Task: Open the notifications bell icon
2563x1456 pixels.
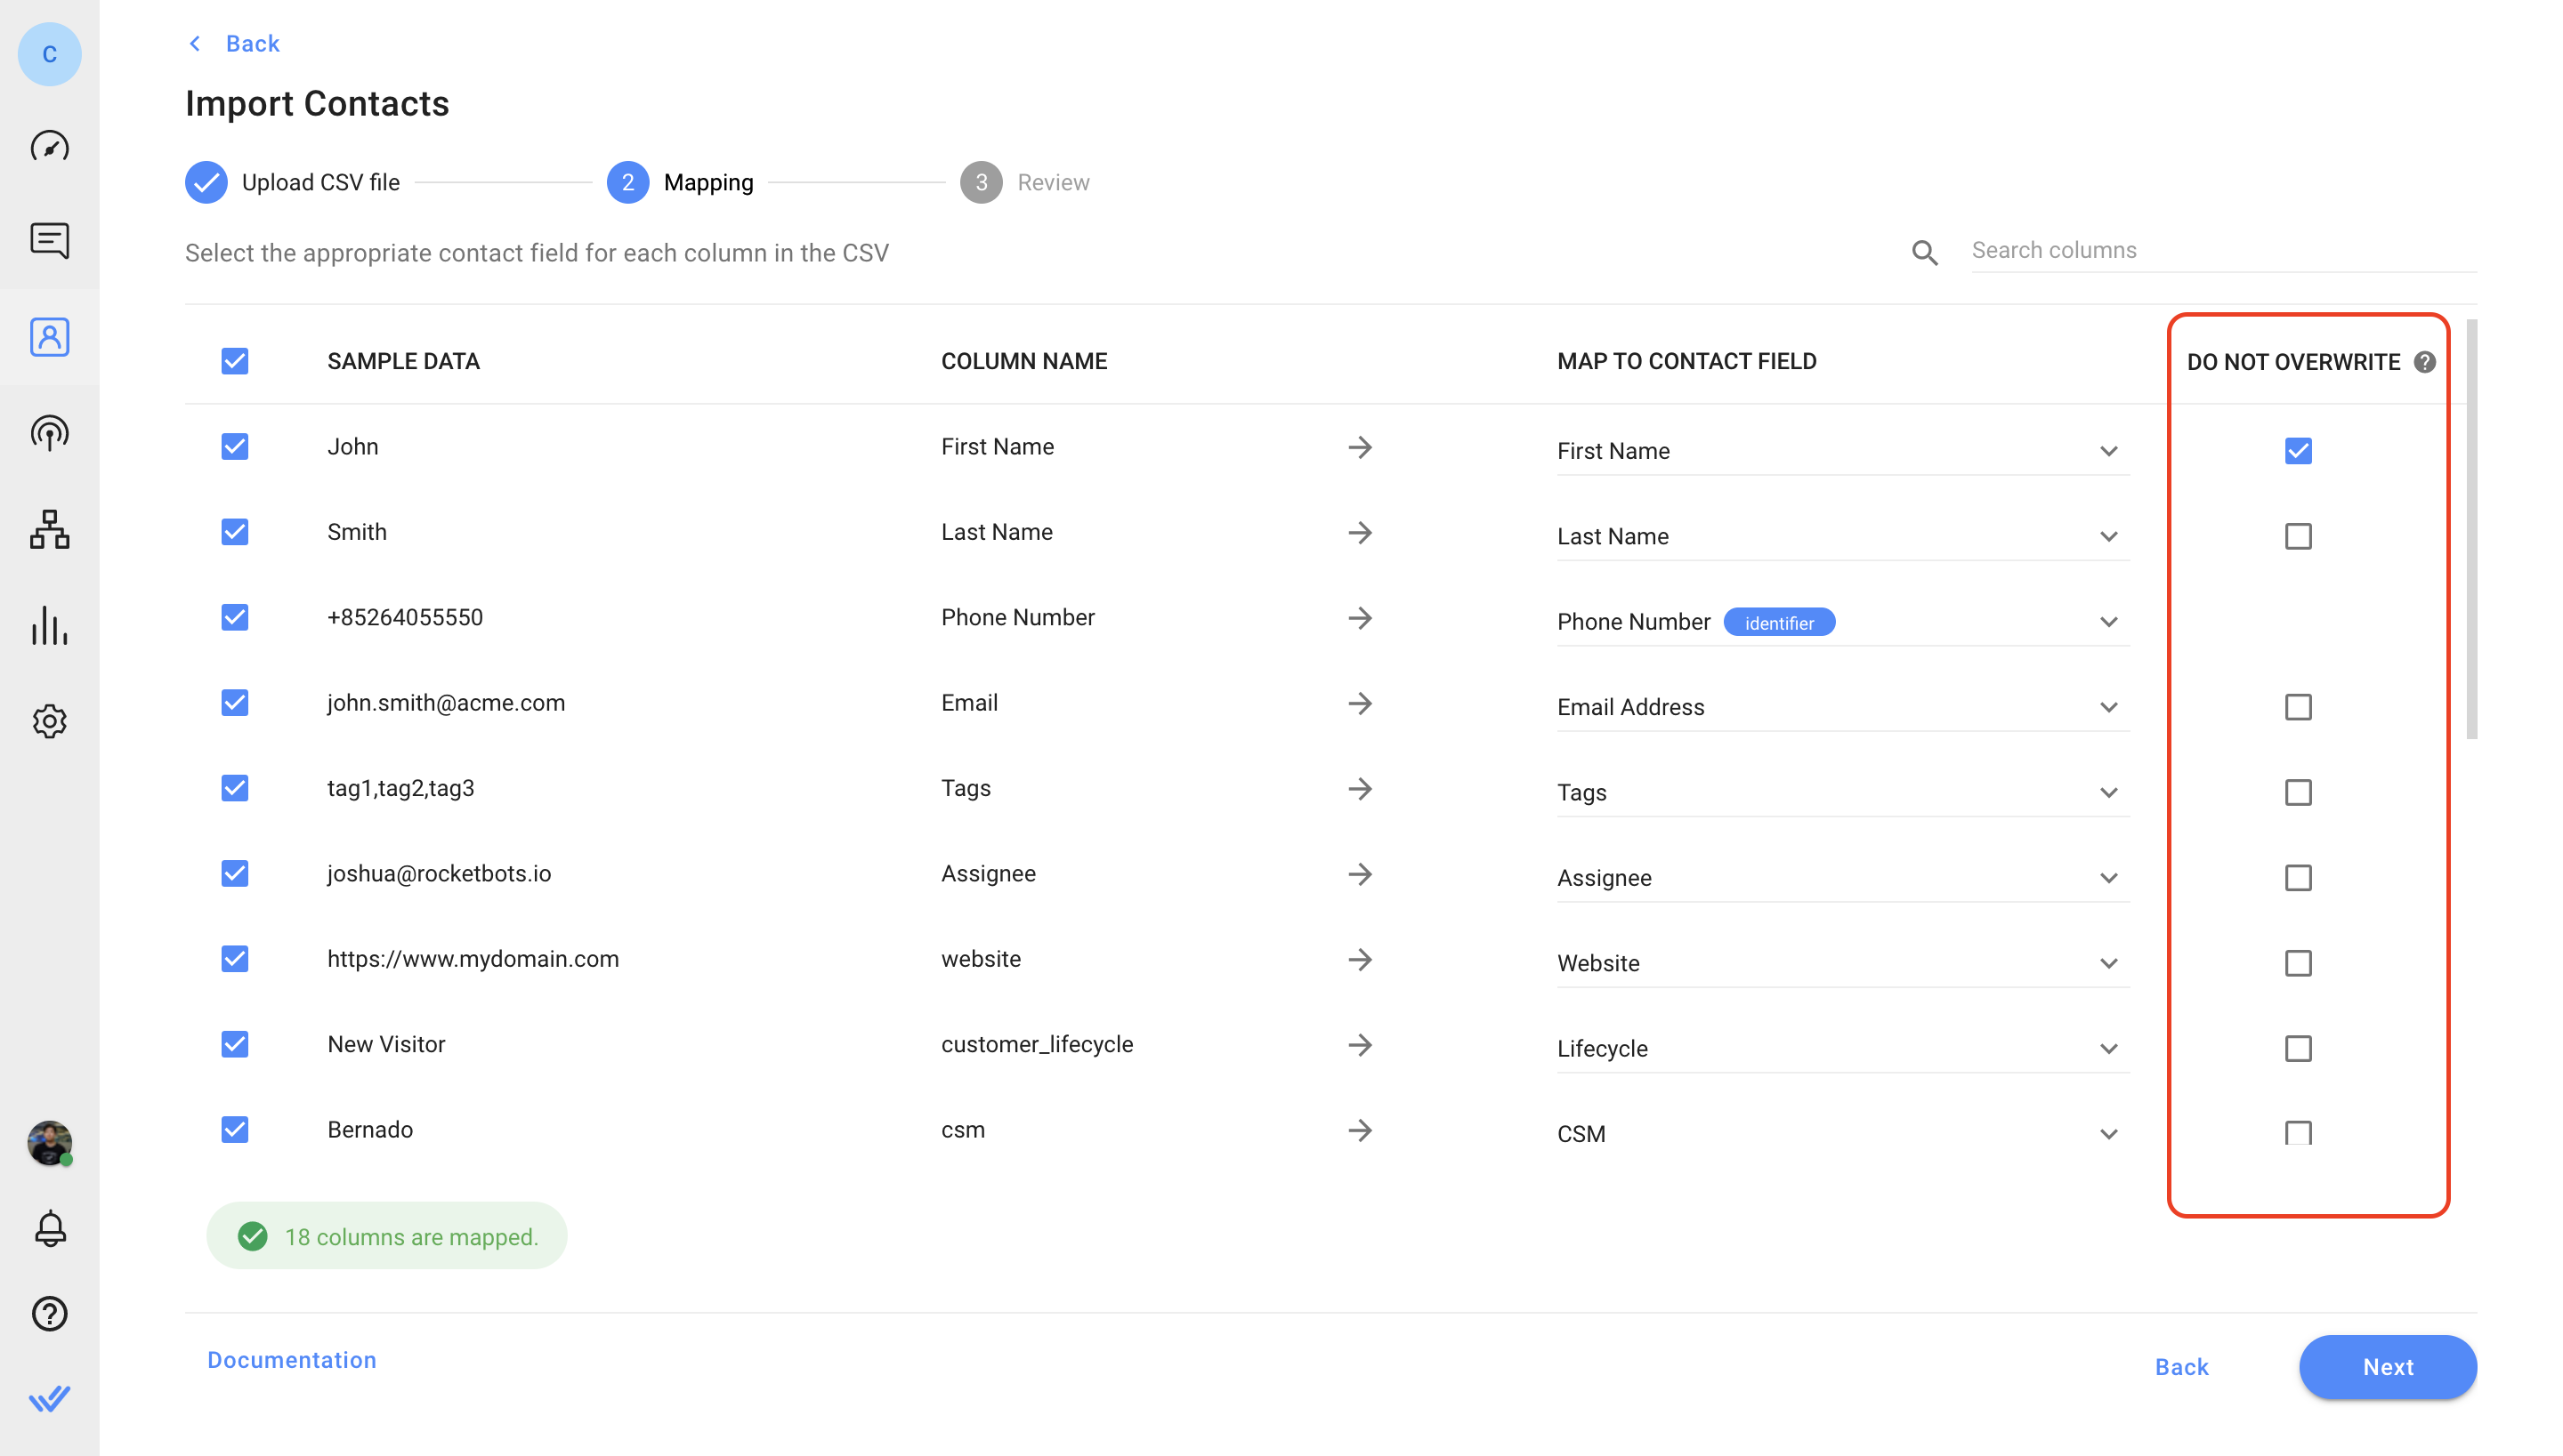Action: 49,1228
